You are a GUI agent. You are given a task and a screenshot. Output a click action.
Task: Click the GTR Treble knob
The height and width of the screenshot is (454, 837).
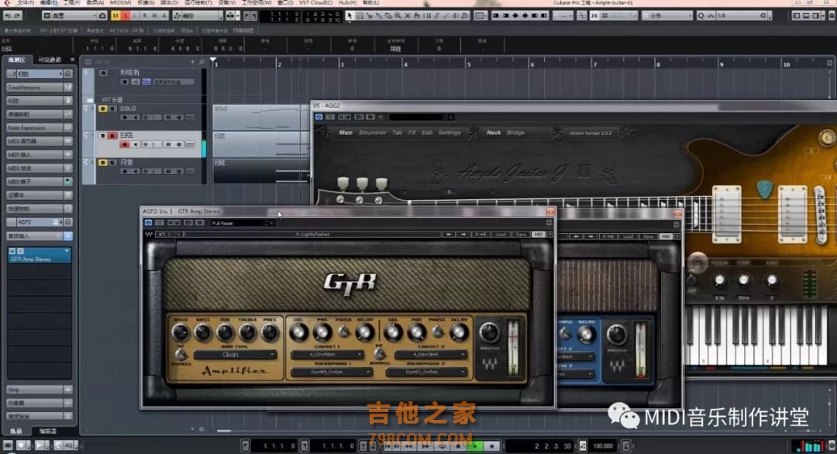(247, 332)
